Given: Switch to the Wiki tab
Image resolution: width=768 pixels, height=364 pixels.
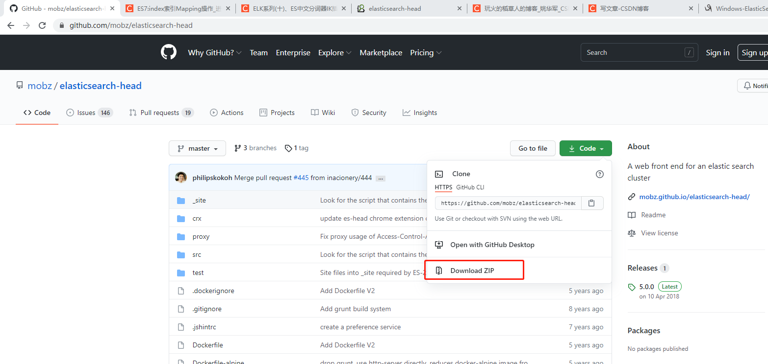Looking at the screenshot, I should point(323,113).
